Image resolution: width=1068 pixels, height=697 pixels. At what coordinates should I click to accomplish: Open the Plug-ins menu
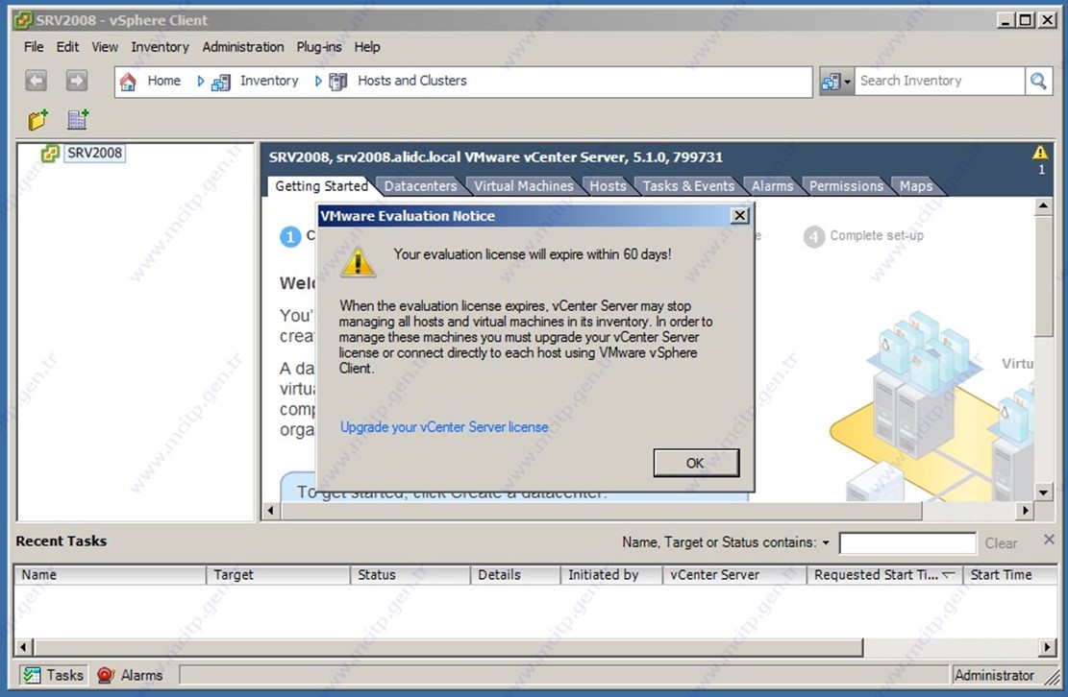click(x=319, y=47)
